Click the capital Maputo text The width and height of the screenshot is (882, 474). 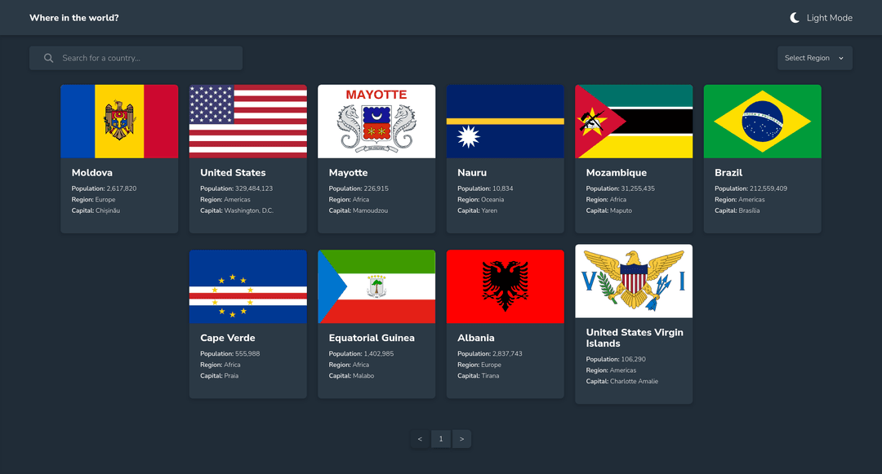click(609, 210)
